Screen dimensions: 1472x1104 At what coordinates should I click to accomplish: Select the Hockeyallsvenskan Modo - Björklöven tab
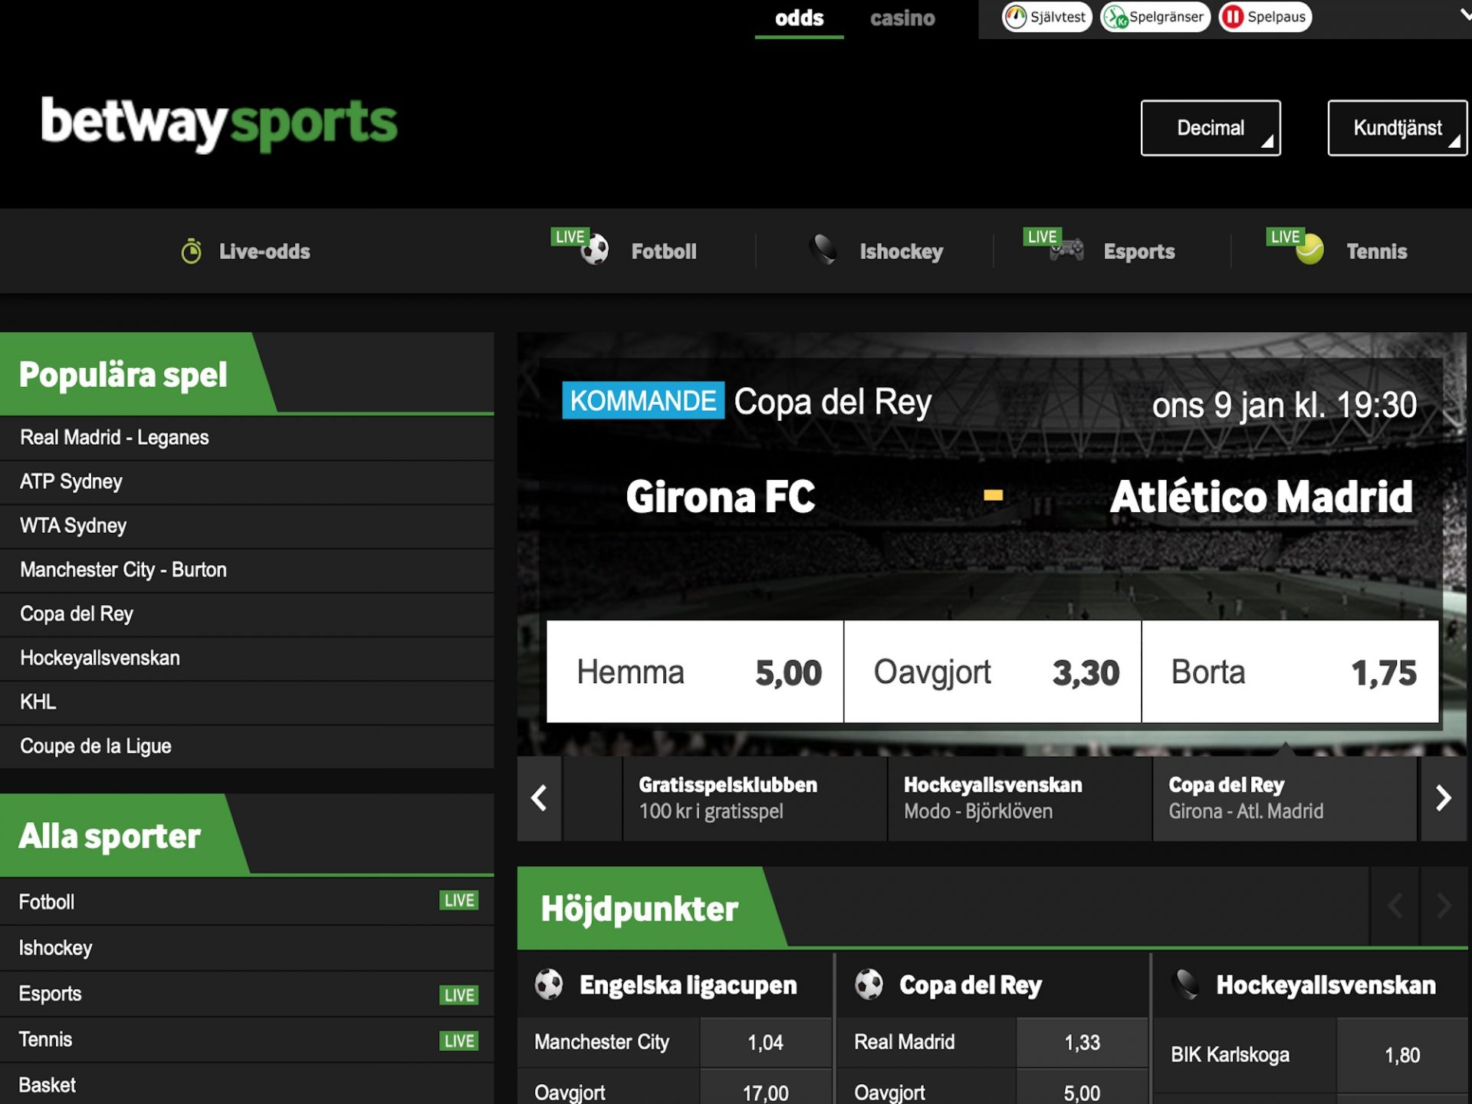(1020, 799)
